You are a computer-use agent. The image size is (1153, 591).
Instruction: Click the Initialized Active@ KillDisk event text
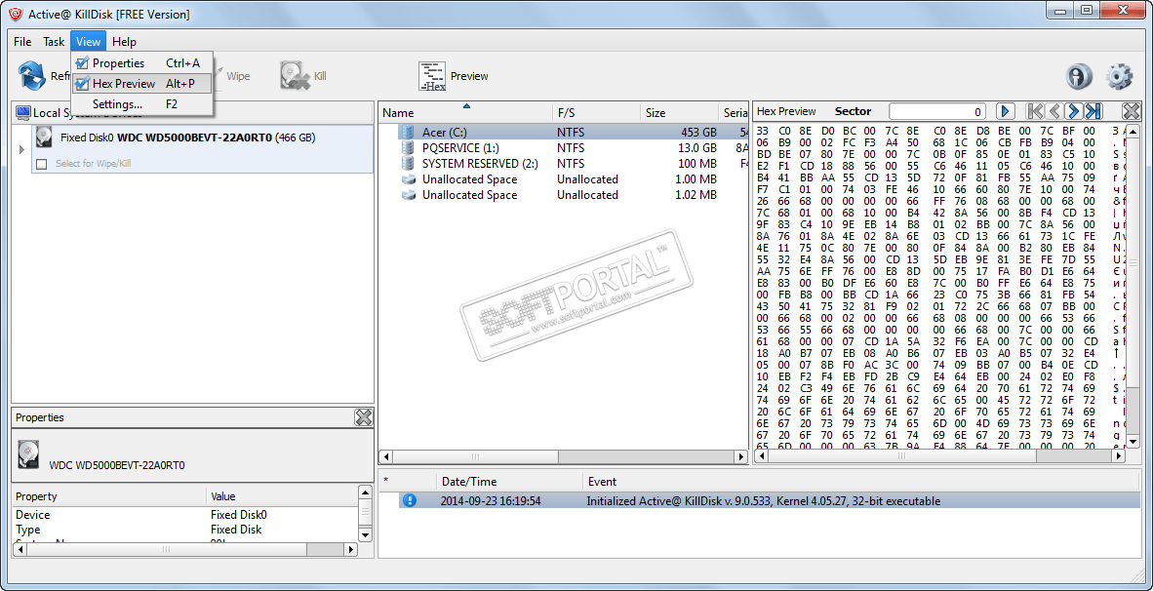tap(763, 501)
